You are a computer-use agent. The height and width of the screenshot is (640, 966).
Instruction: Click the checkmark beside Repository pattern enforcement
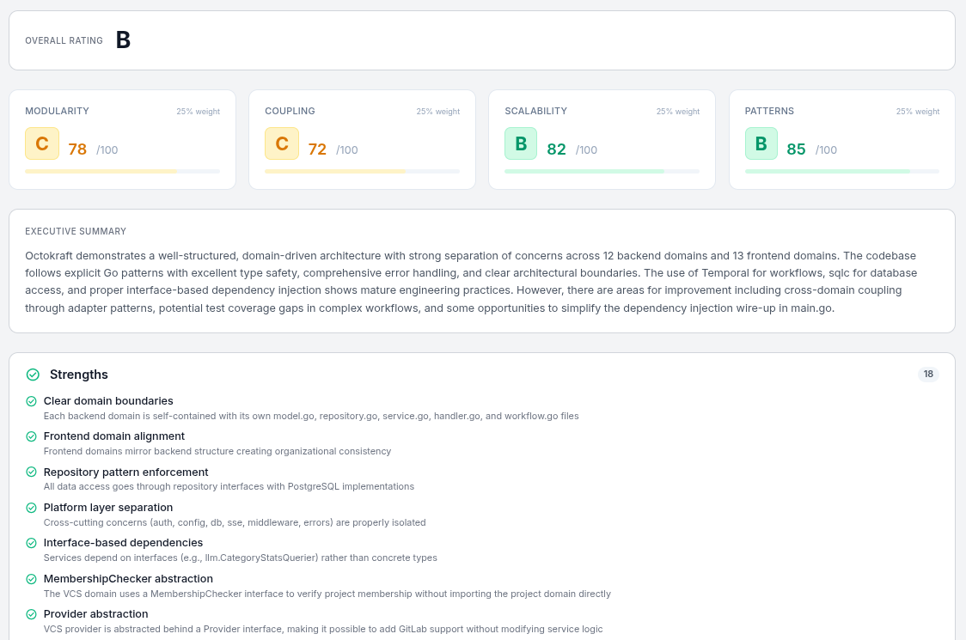coord(32,472)
